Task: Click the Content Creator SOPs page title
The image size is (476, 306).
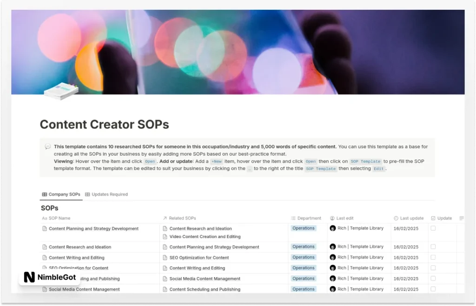Action: (x=104, y=125)
